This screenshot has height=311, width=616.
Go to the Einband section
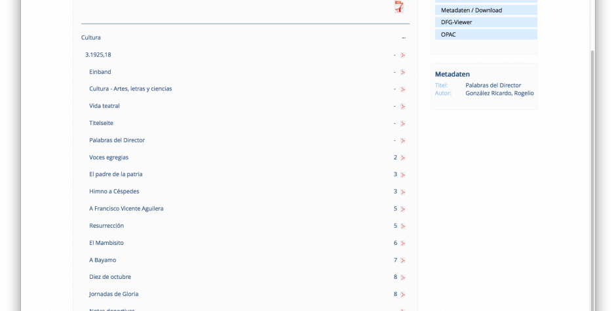coord(100,72)
